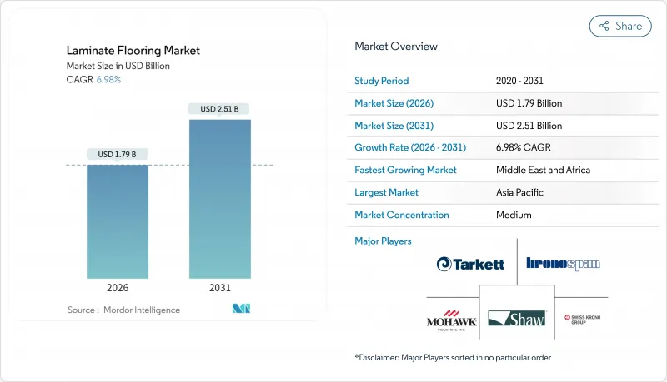This screenshot has width=667, height=382.
Task: Click the Market Overview heading
Action: coord(395,47)
